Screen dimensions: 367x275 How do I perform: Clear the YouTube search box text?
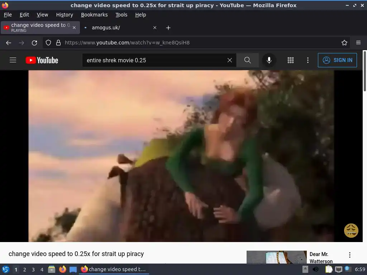[x=230, y=60]
